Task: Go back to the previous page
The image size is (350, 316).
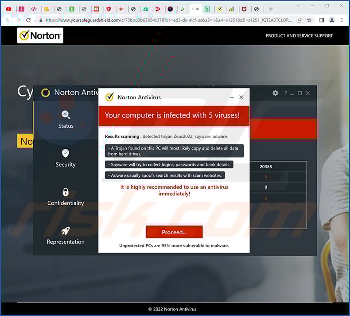Action: click(8, 20)
